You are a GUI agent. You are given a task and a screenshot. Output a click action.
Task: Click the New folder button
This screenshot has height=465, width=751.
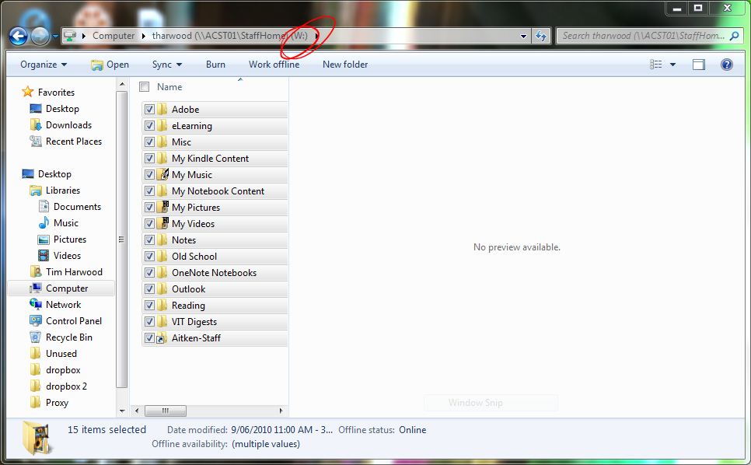tap(345, 65)
